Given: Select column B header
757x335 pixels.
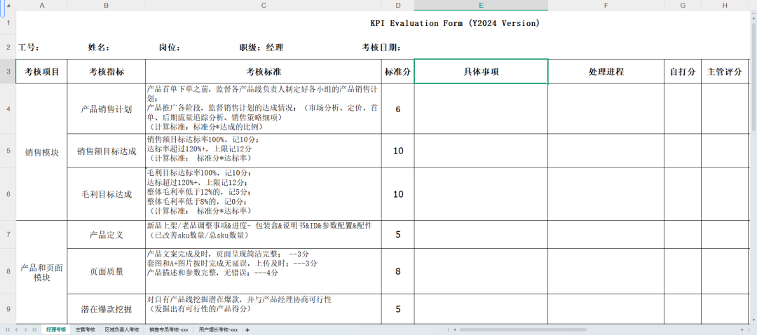Looking at the screenshot, I should click(107, 5).
